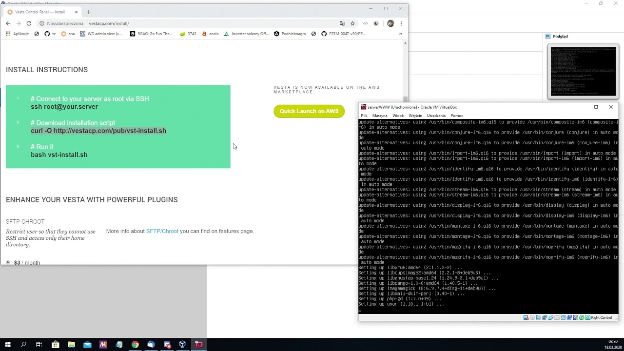This screenshot has width=624, height=351.
Task: Click the page scrollbar up arrow
Action: pyautogui.click(x=405, y=43)
